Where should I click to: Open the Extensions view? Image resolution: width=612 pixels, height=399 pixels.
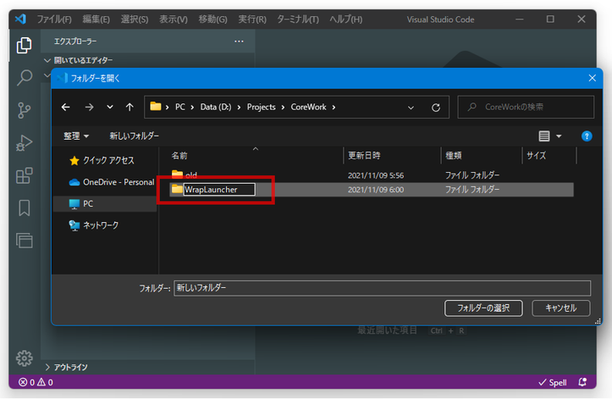25,175
